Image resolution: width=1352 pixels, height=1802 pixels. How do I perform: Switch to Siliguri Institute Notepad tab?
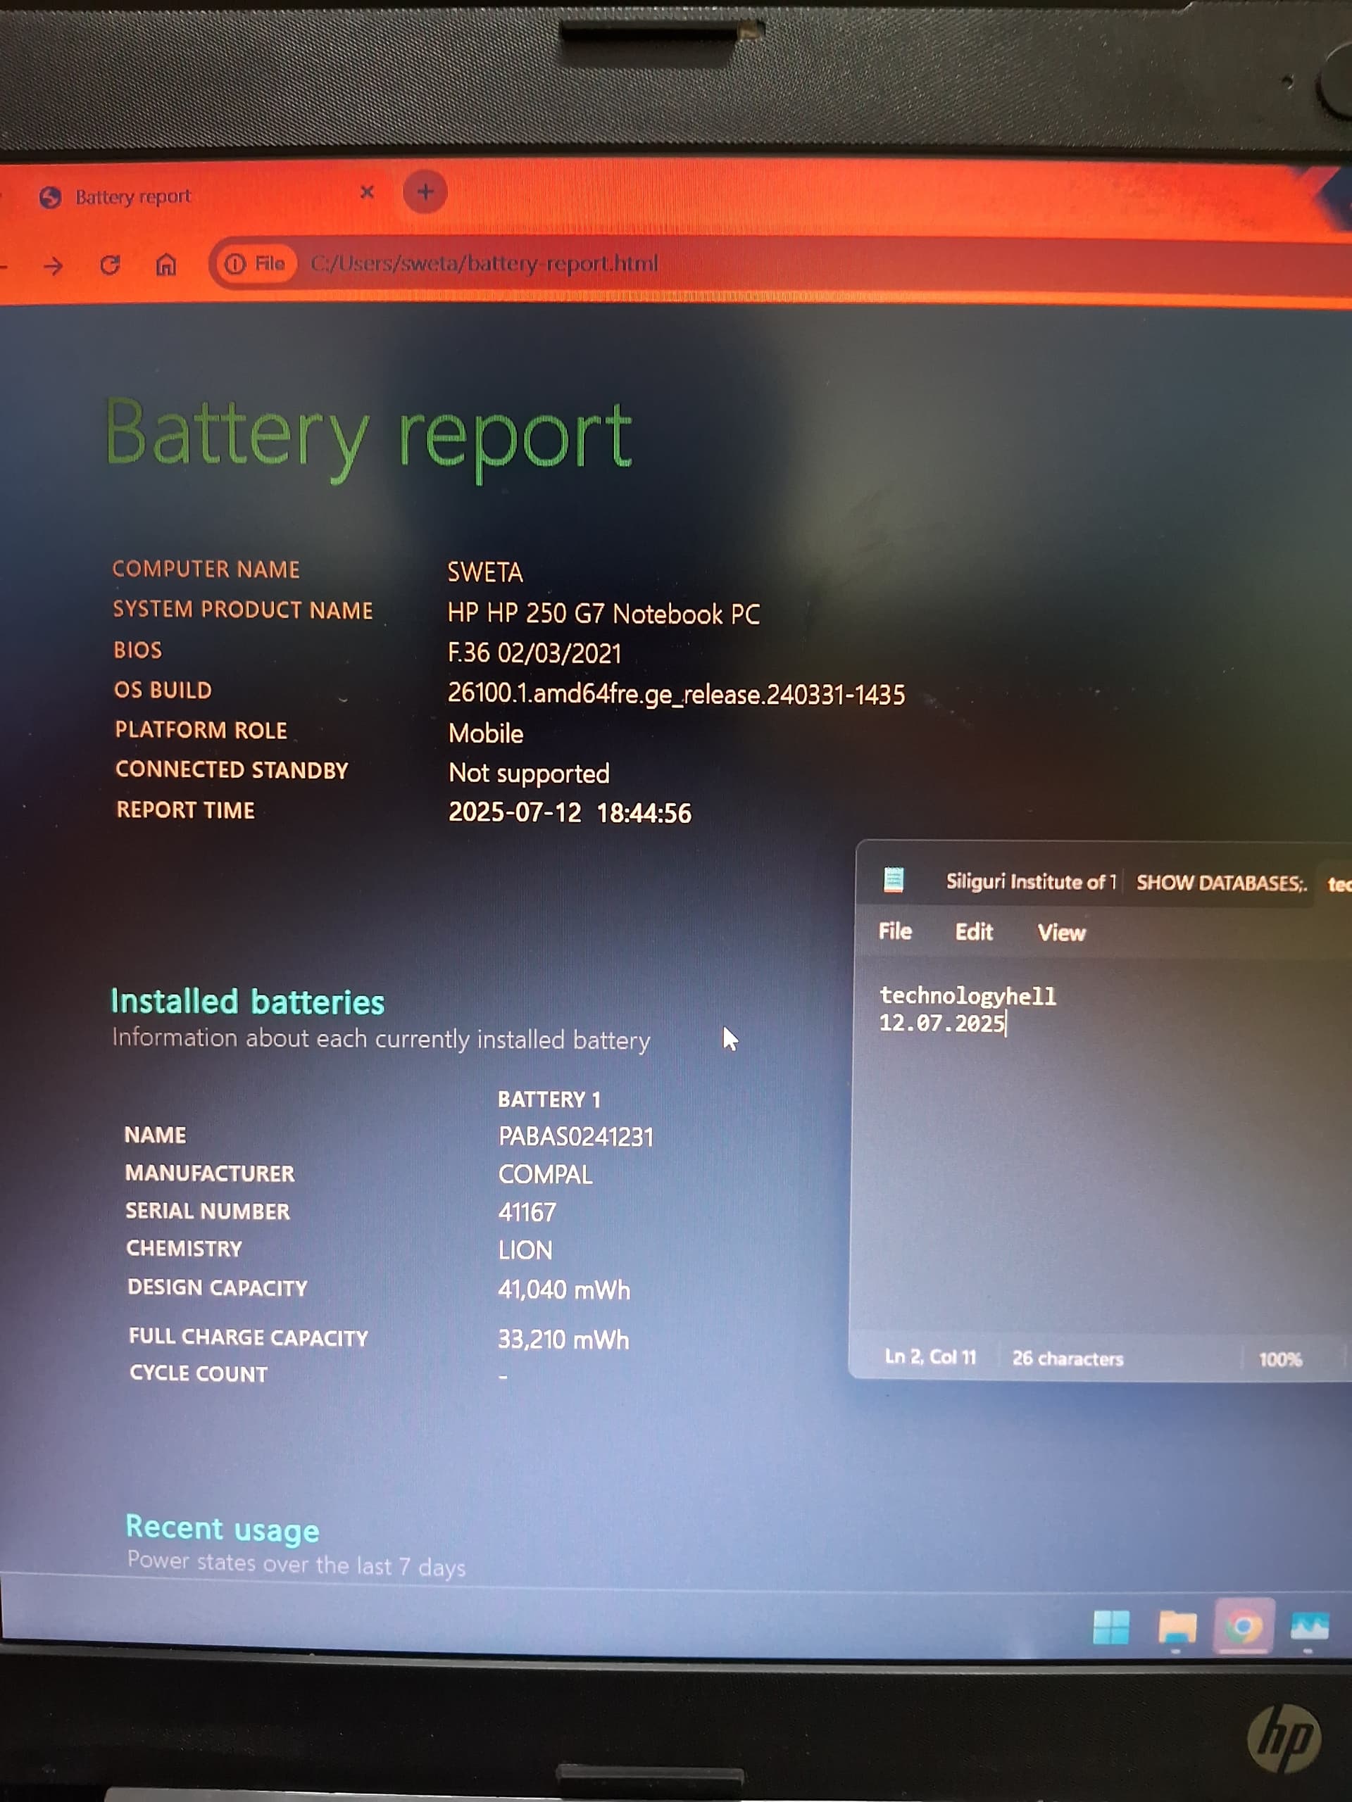tap(1031, 881)
